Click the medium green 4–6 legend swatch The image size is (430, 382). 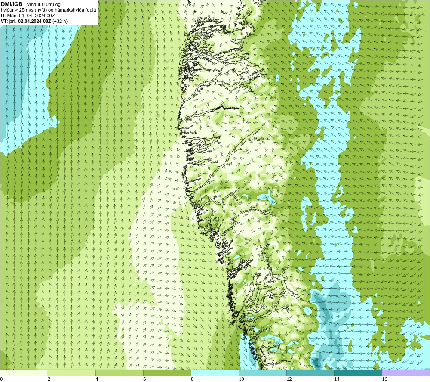[x=119, y=373]
